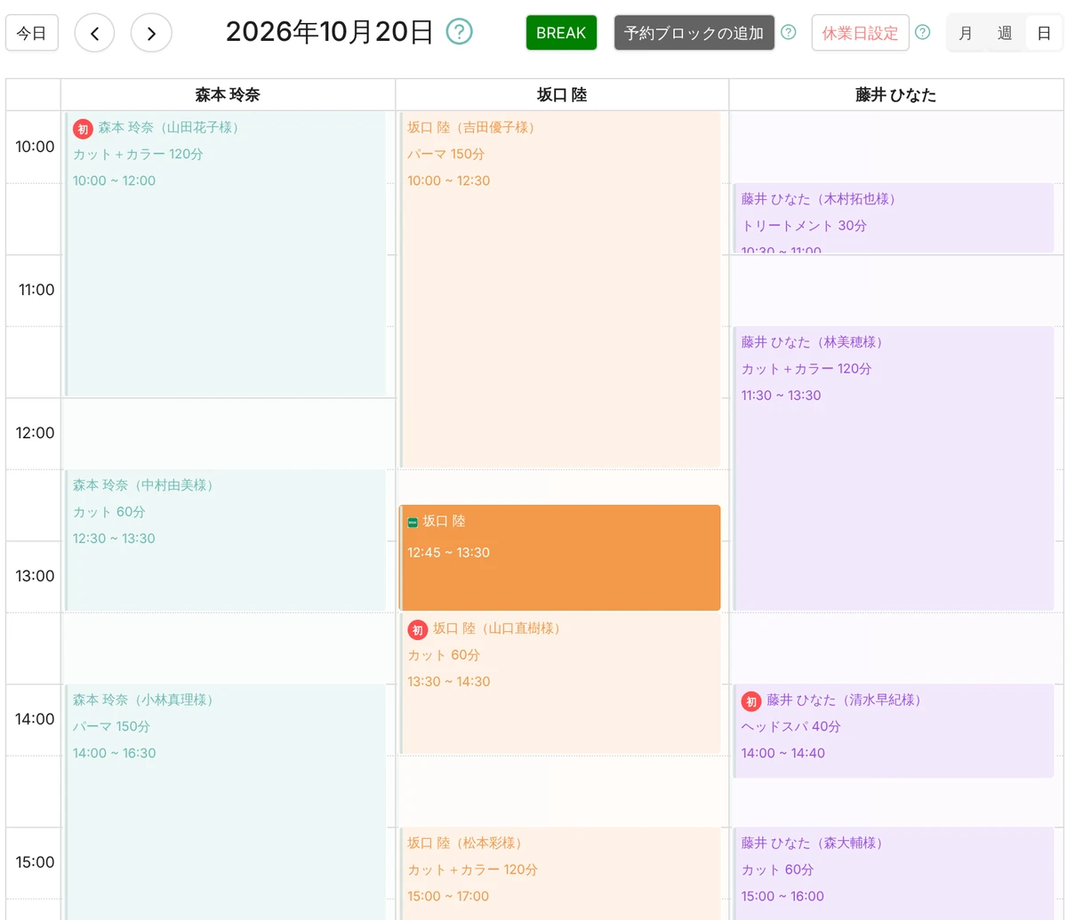Switch to 週 week view
The height and width of the screenshot is (920, 1067).
click(x=1005, y=33)
